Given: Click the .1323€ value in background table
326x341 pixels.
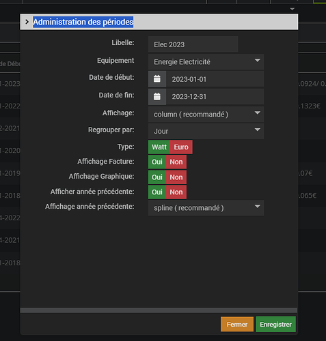Looking at the screenshot, I should point(310,106).
